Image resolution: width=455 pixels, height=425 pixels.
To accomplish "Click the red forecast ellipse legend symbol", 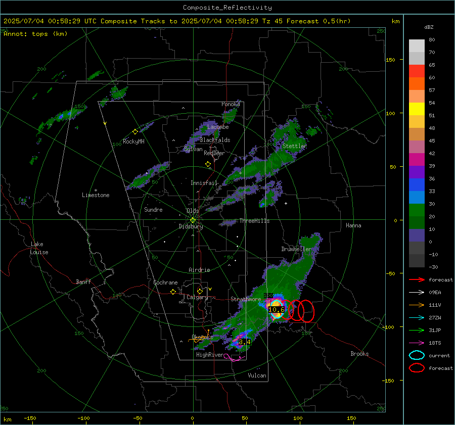I will 417,368.
